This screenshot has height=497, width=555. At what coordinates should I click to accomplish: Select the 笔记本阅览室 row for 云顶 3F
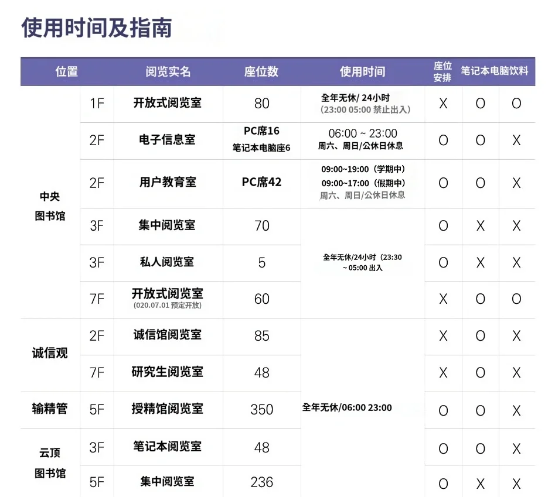[168, 447]
